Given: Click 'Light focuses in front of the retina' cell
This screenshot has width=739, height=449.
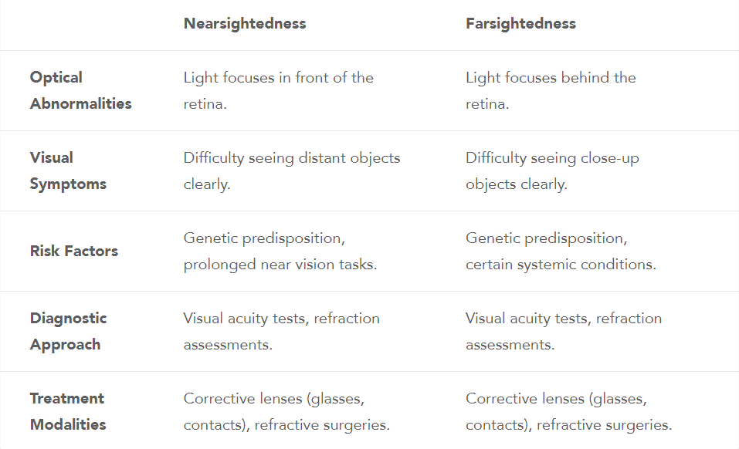Looking at the screenshot, I should 278,90.
